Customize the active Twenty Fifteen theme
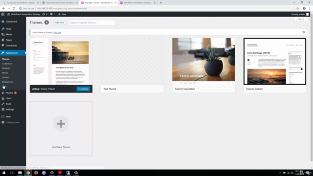 pos(83,89)
